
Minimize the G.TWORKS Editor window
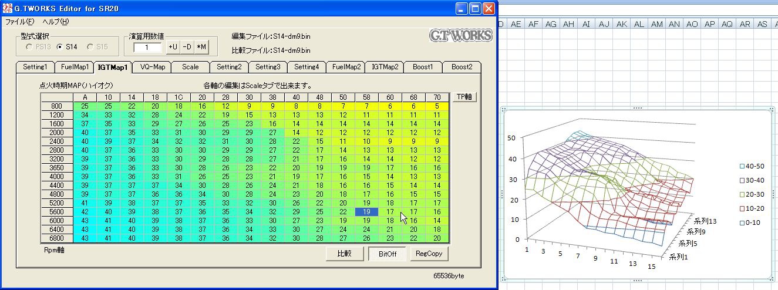pyautogui.click(x=462, y=8)
